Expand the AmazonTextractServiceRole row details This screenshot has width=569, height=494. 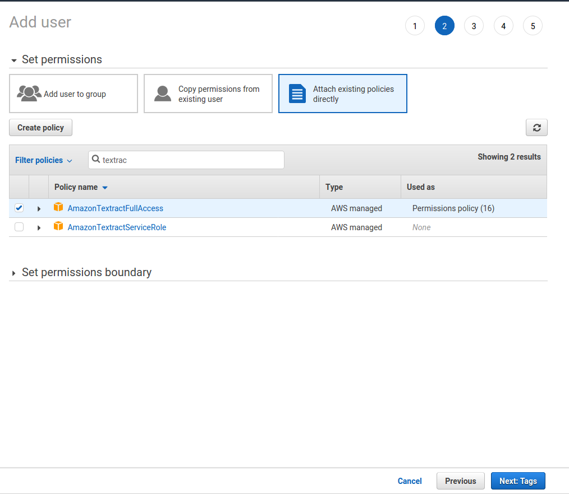(x=39, y=228)
